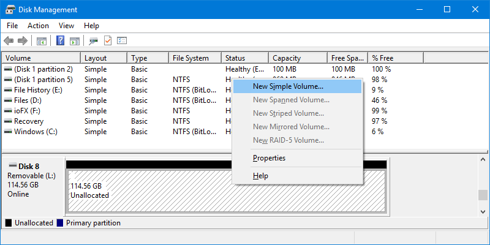Click the checkmark document toolbar icon
The width and height of the screenshot is (490, 245).
[108, 41]
